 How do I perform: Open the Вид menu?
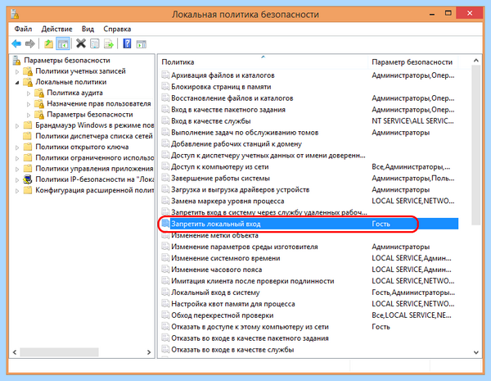(x=88, y=29)
